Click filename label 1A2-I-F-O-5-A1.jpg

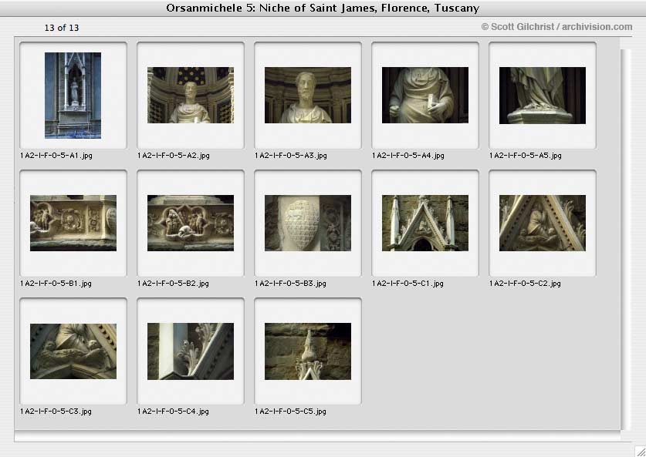[x=56, y=156]
